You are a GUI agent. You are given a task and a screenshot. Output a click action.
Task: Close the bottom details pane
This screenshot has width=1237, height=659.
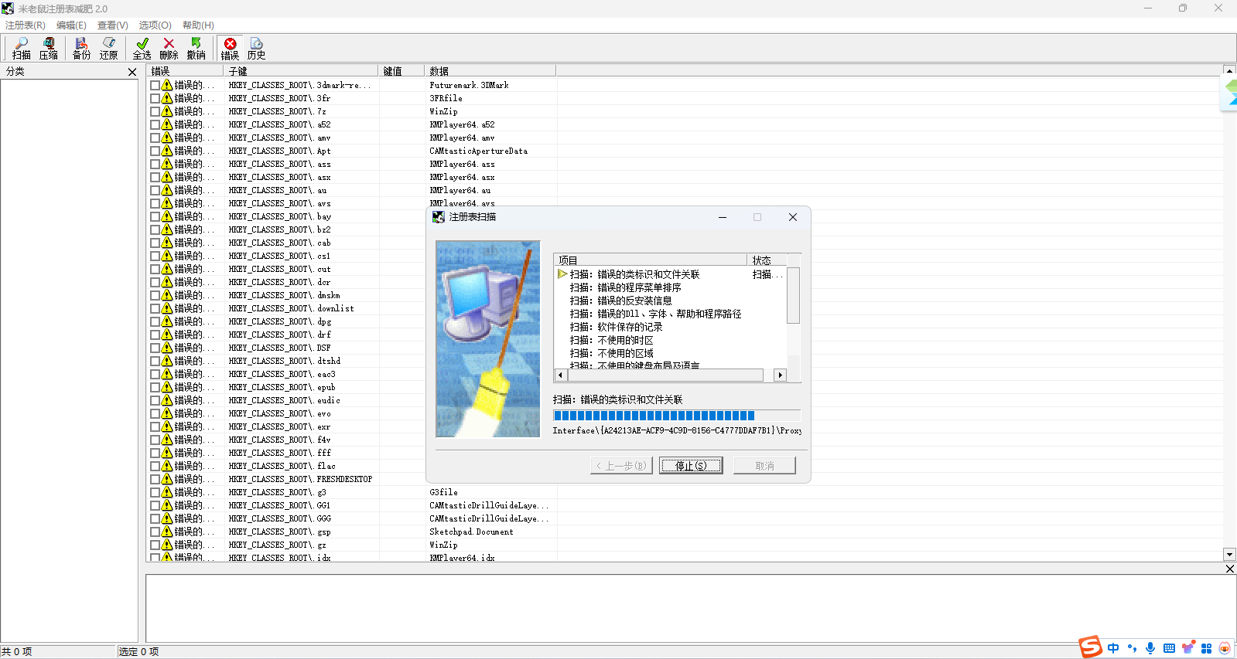pyautogui.click(x=1230, y=569)
